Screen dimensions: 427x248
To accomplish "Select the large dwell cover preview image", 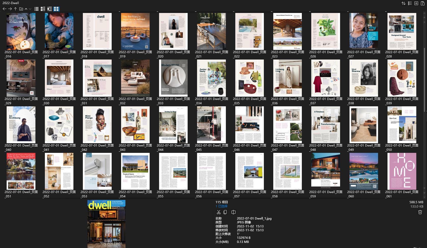I will click(106, 224).
